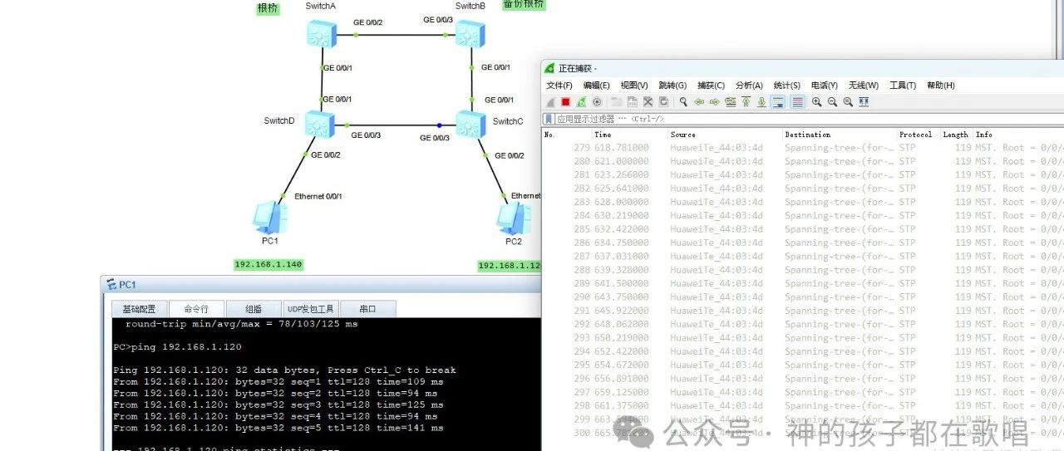1064x451 pixels.
Task: Select packet 288 at time 639.328000
Action: point(803,270)
